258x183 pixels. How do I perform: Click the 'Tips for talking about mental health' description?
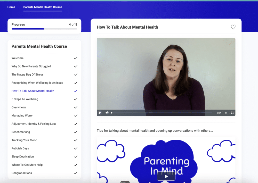(x=155, y=131)
